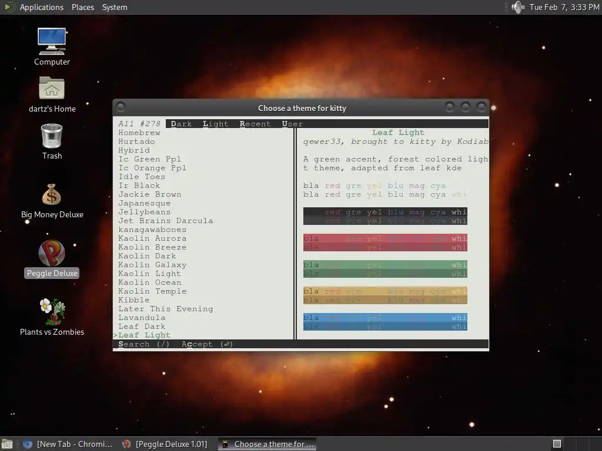Screen dimensions: 602x451
Task: Select the Homebrew theme
Action: pyautogui.click(x=139, y=133)
